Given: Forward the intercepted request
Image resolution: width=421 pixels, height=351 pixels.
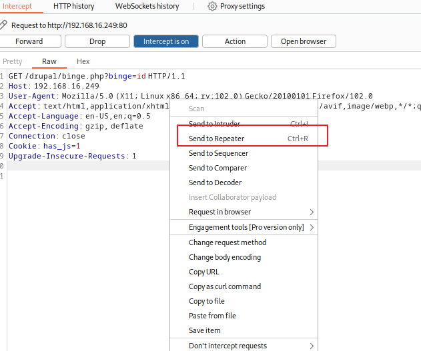Looking at the screenshot, I should click(29, 41).
